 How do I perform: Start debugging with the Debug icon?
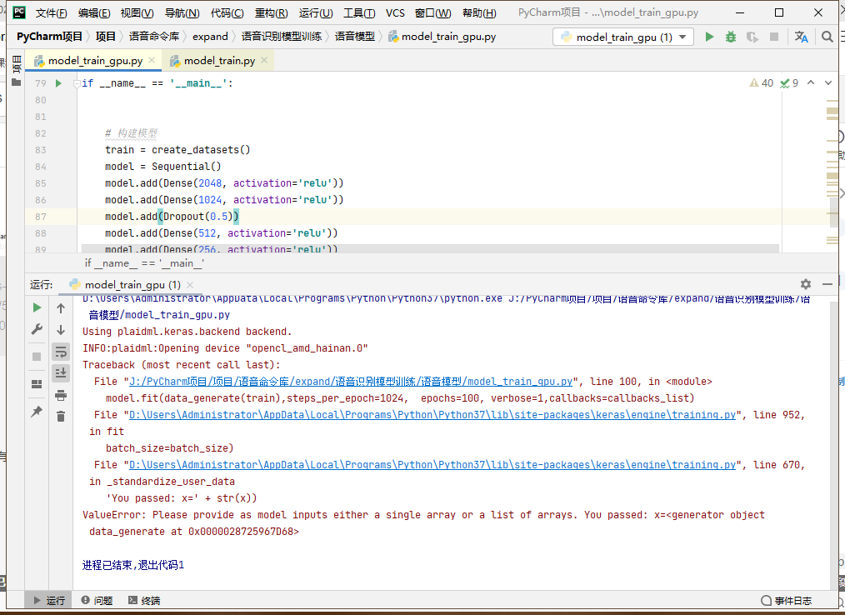731,37
